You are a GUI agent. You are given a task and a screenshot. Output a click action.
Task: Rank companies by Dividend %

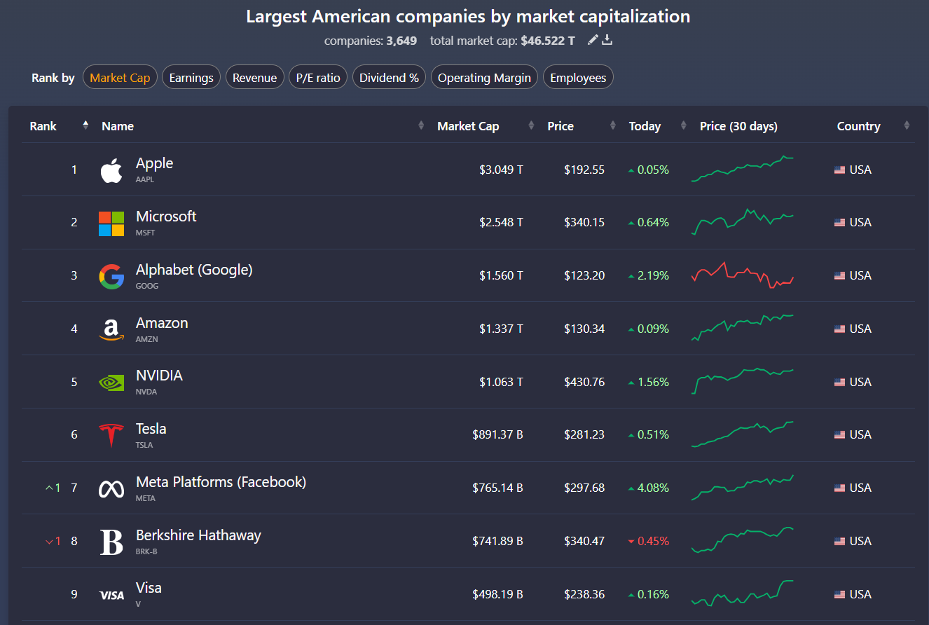[x=389, y=77]
